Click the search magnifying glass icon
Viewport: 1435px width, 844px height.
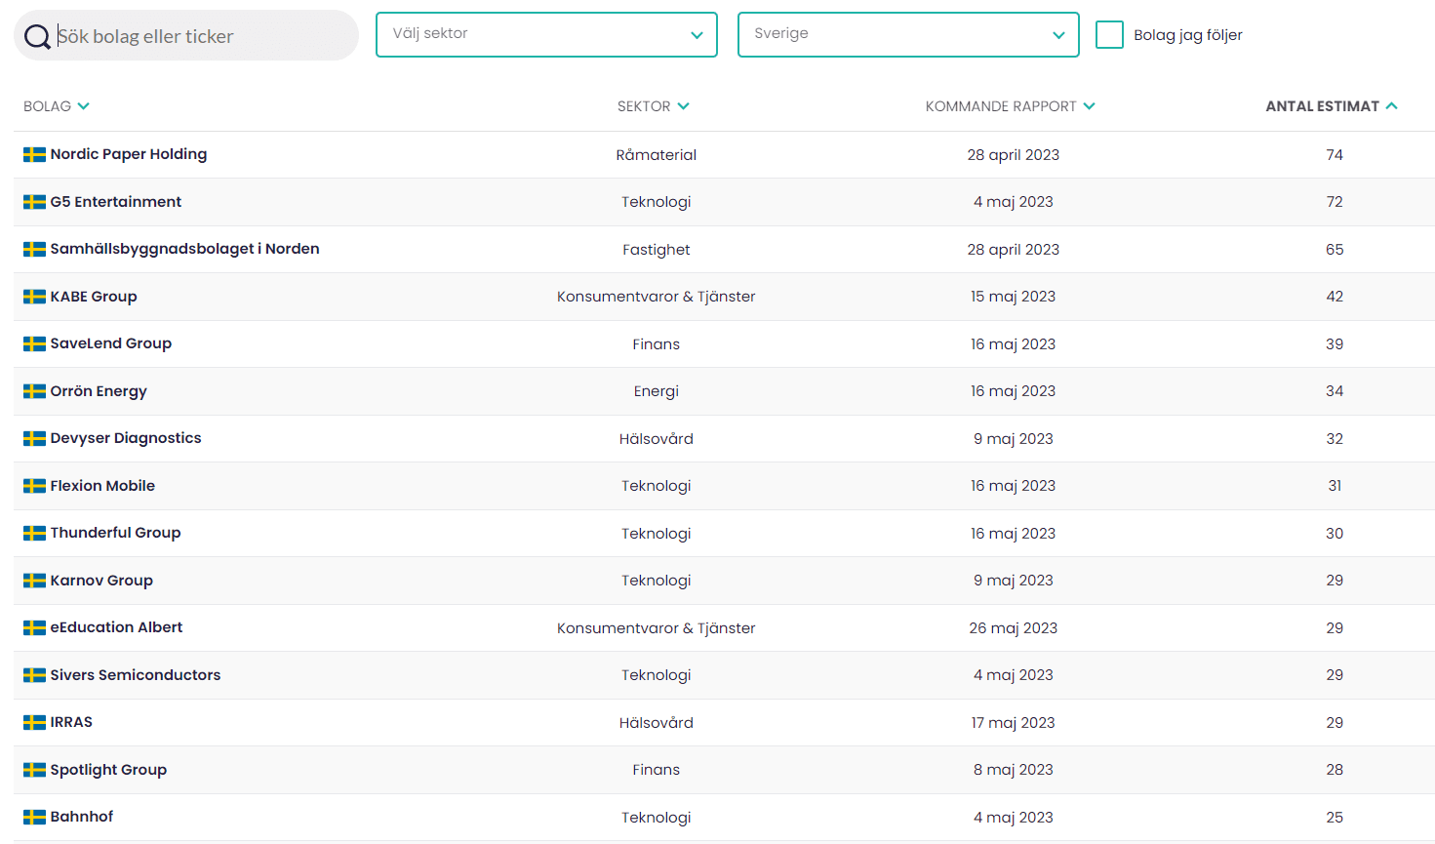click(37, 36)
